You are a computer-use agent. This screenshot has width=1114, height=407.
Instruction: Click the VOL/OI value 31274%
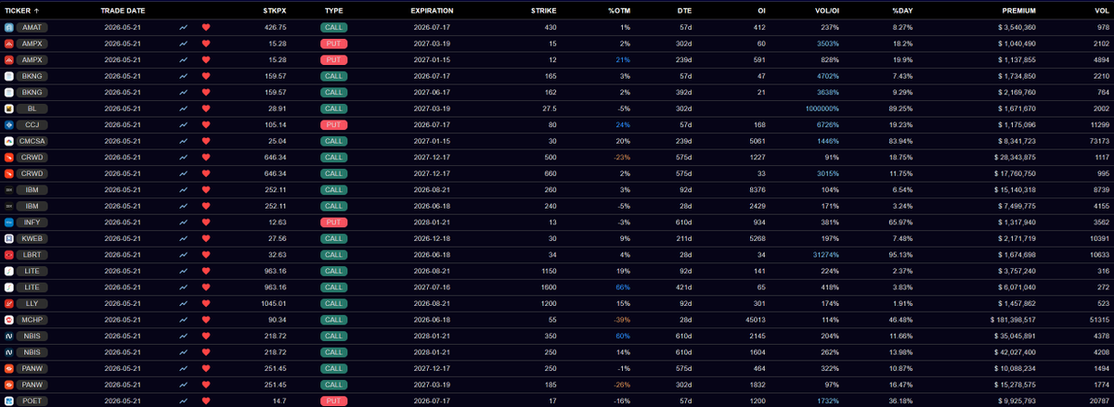point(824,255)
